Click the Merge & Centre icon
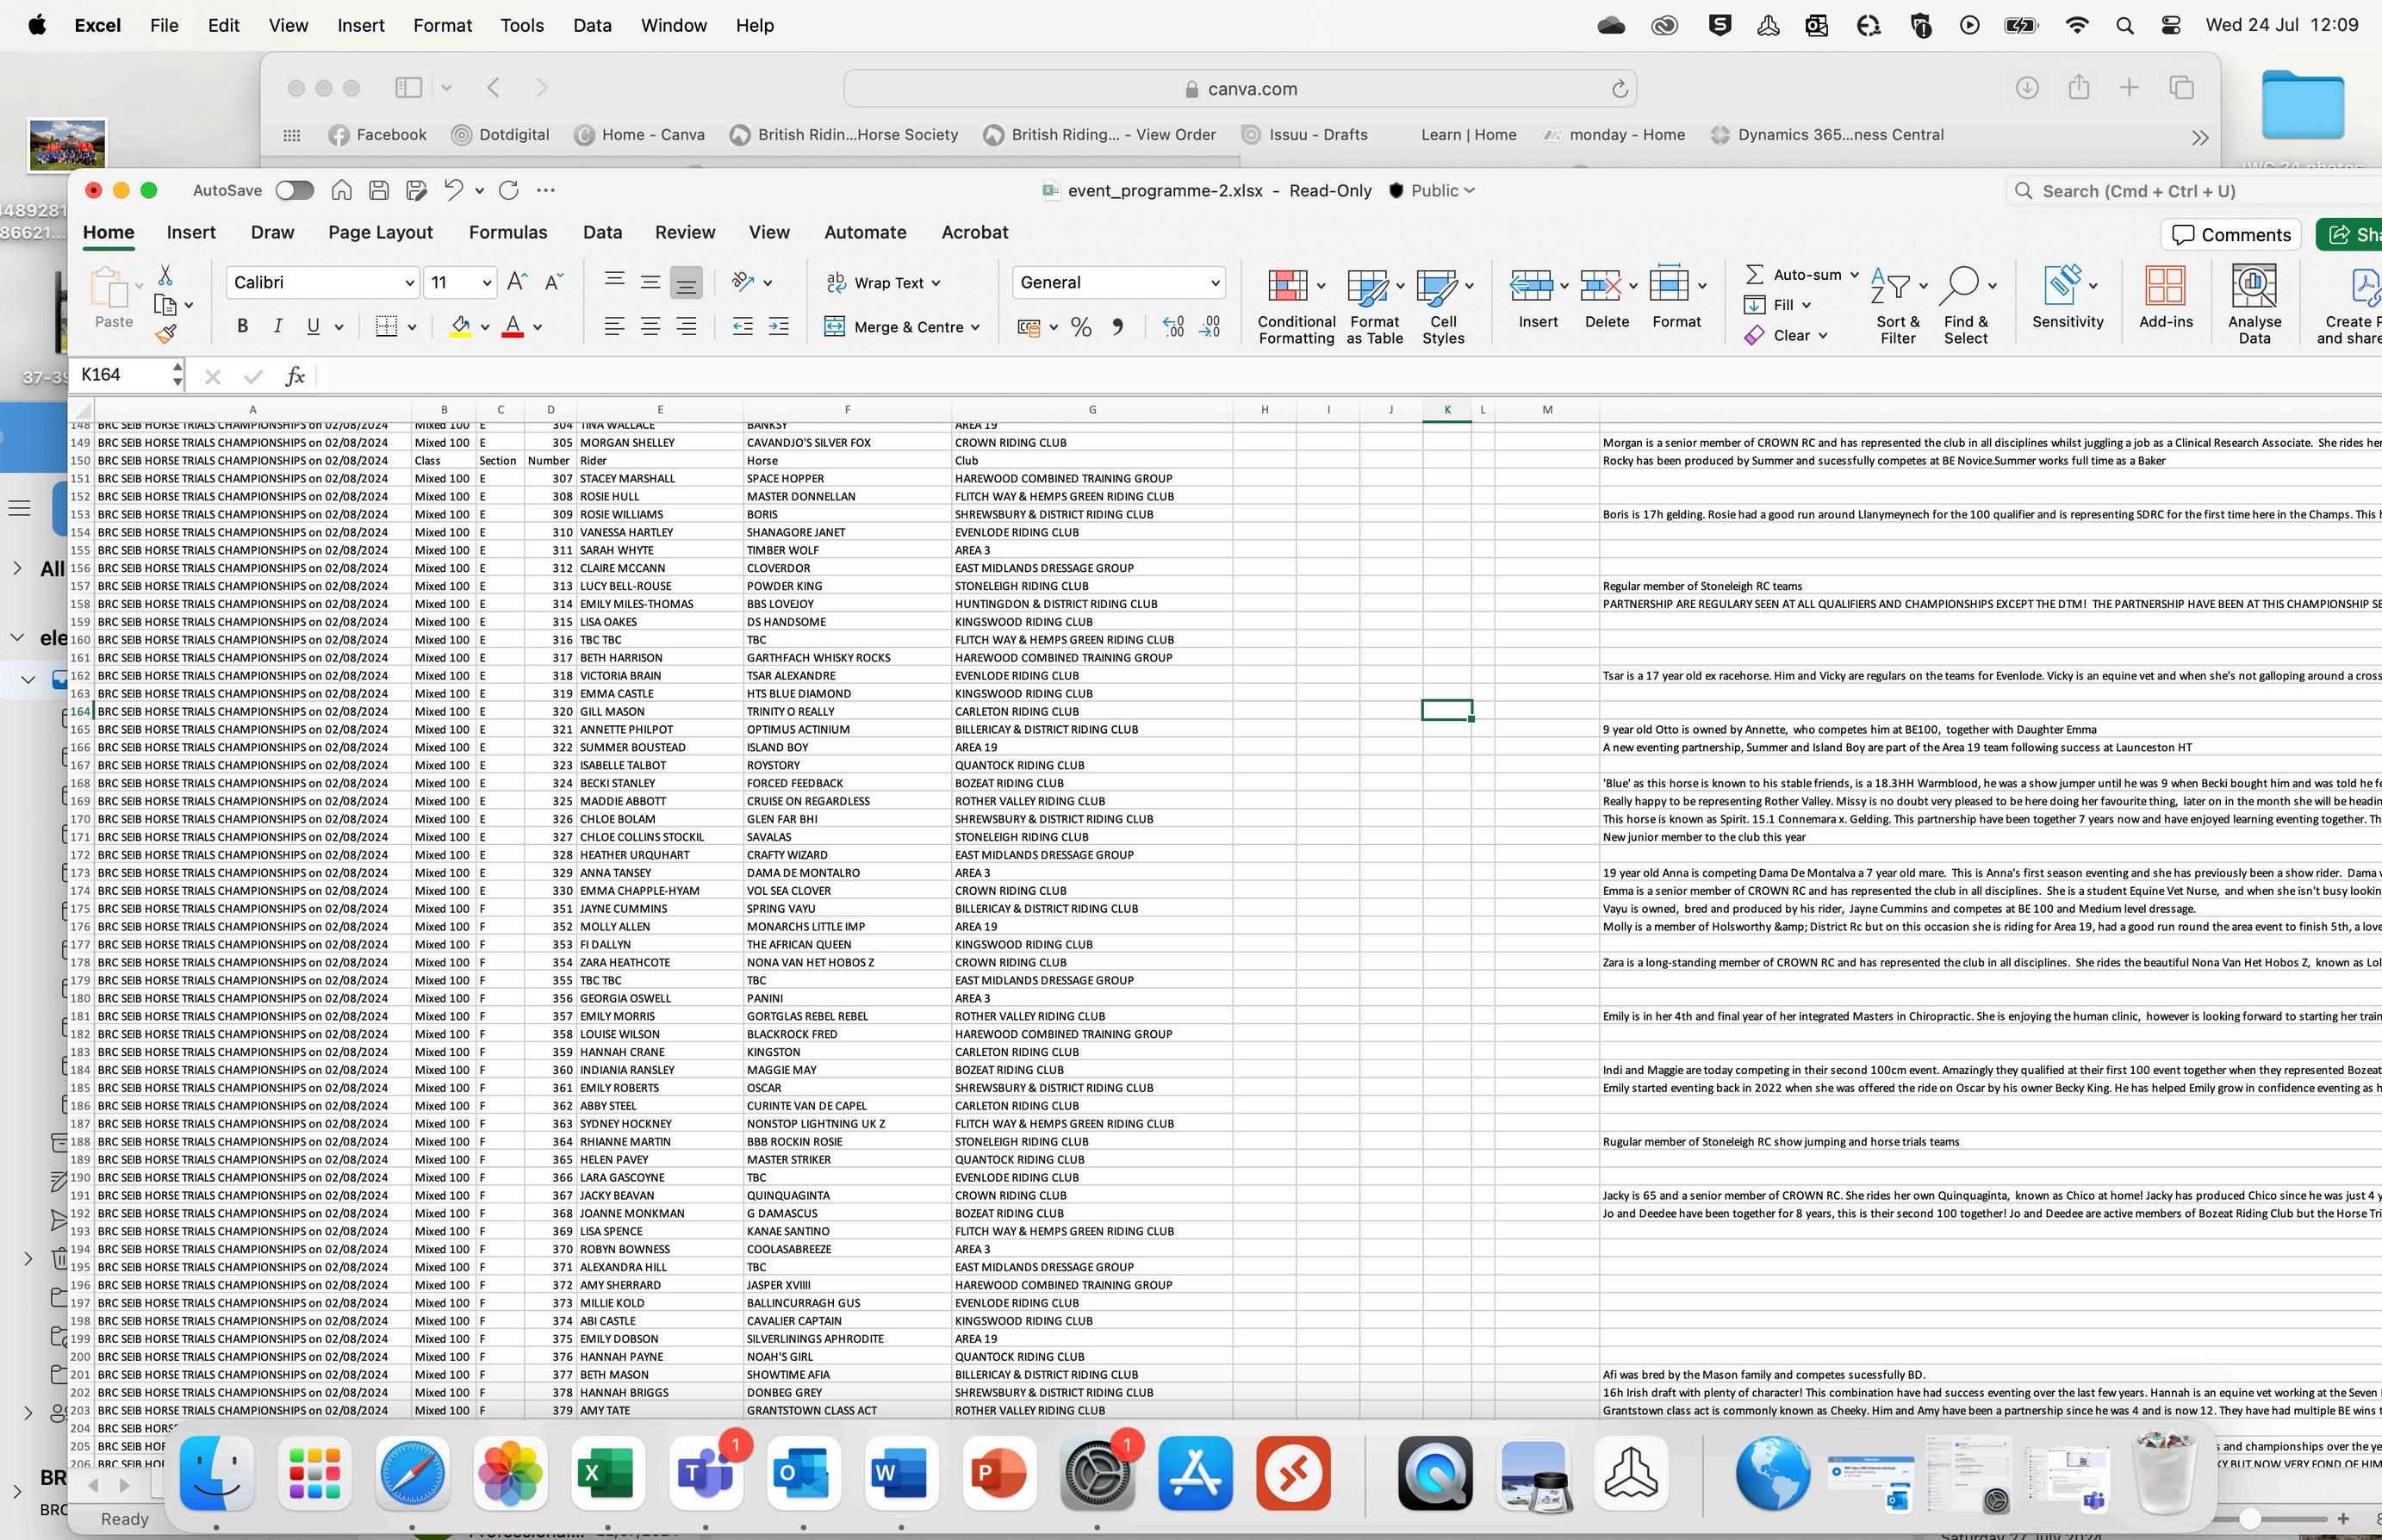Screen dimensions: 2382x1540 835,327
